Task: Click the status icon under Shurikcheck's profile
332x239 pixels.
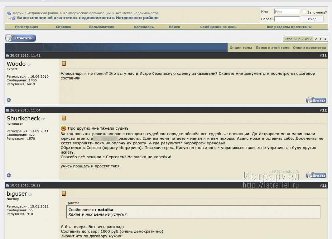Action: point(9,175)
